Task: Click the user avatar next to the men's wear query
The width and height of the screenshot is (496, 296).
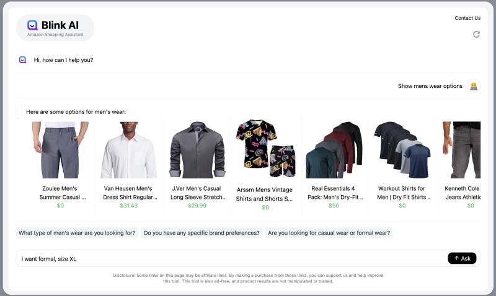Action: 474,86
